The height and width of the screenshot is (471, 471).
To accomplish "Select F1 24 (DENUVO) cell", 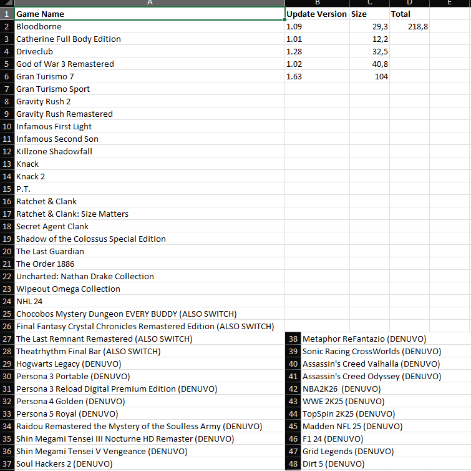I will click(x=386, y=439).
